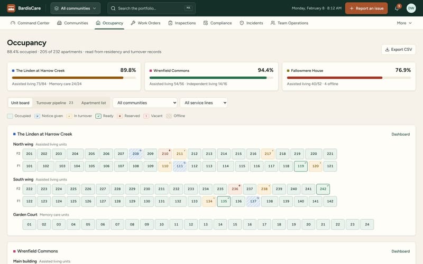This screenshot has height=264, width=423.
Task: Switch to Work Orders tab
Action: coord(145,23)
